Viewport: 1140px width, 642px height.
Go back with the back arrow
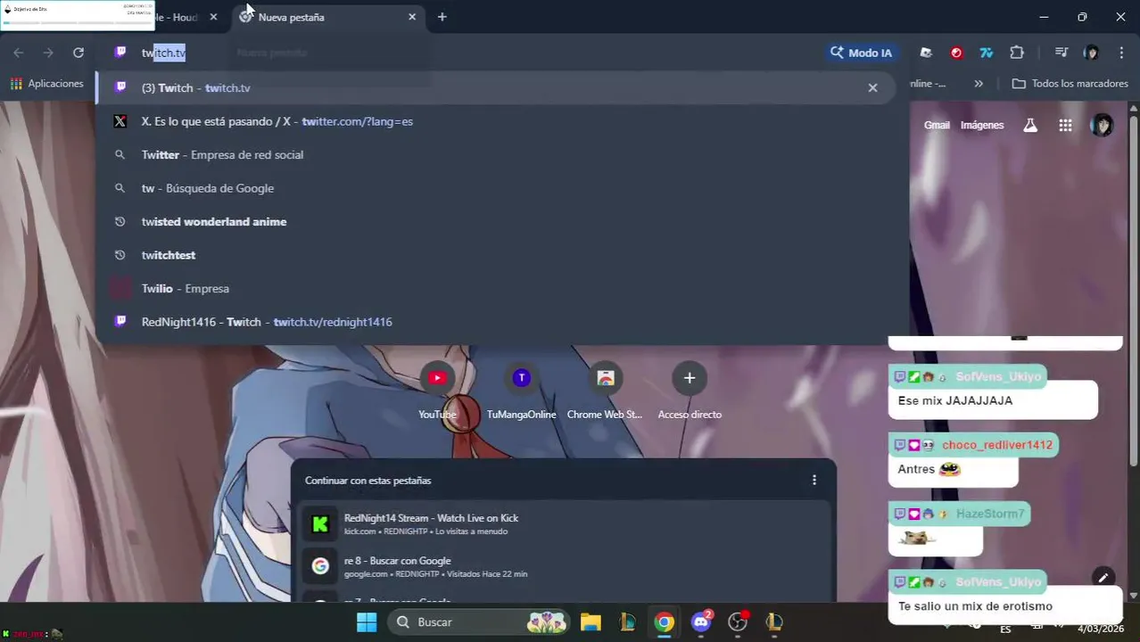point(19,53)
